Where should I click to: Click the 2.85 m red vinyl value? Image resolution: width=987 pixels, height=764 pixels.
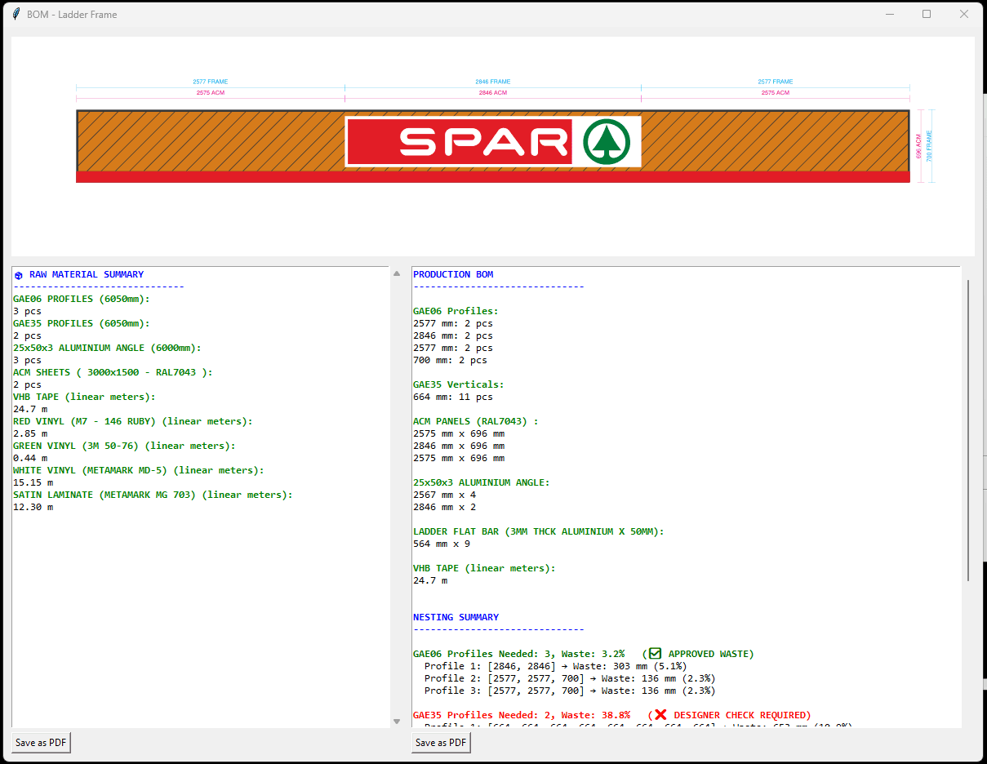click(x=30, y=433)
